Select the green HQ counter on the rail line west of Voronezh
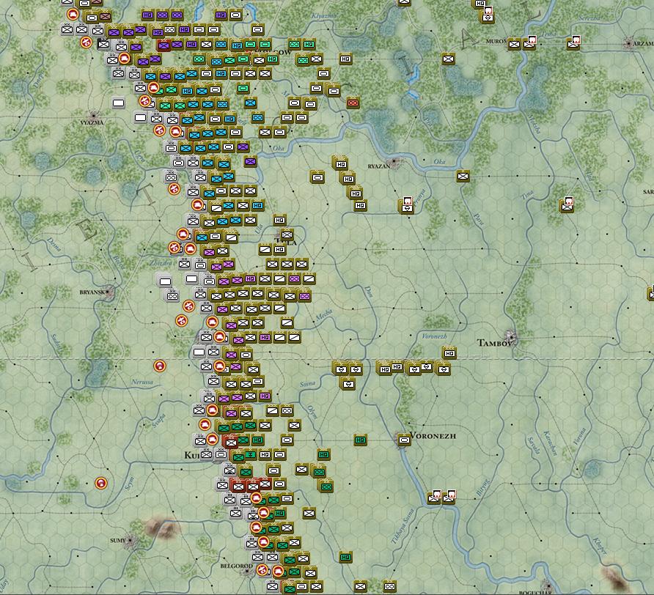654x595 pixels. pyautogui.click(x=361, y=440)
